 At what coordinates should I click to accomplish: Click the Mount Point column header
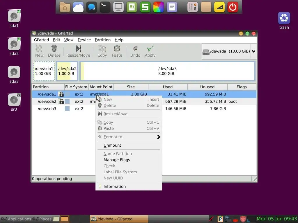[x=101, y=87]
